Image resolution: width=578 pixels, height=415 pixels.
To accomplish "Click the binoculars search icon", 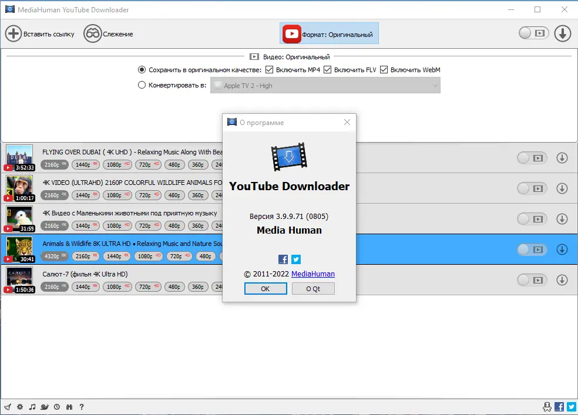I will click(x=69, y=407).
